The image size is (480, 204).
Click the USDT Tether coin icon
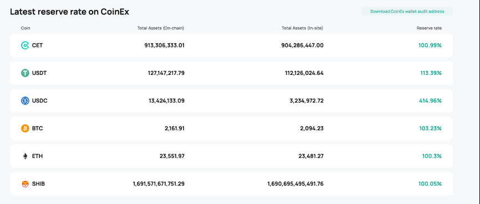point(25,73)
